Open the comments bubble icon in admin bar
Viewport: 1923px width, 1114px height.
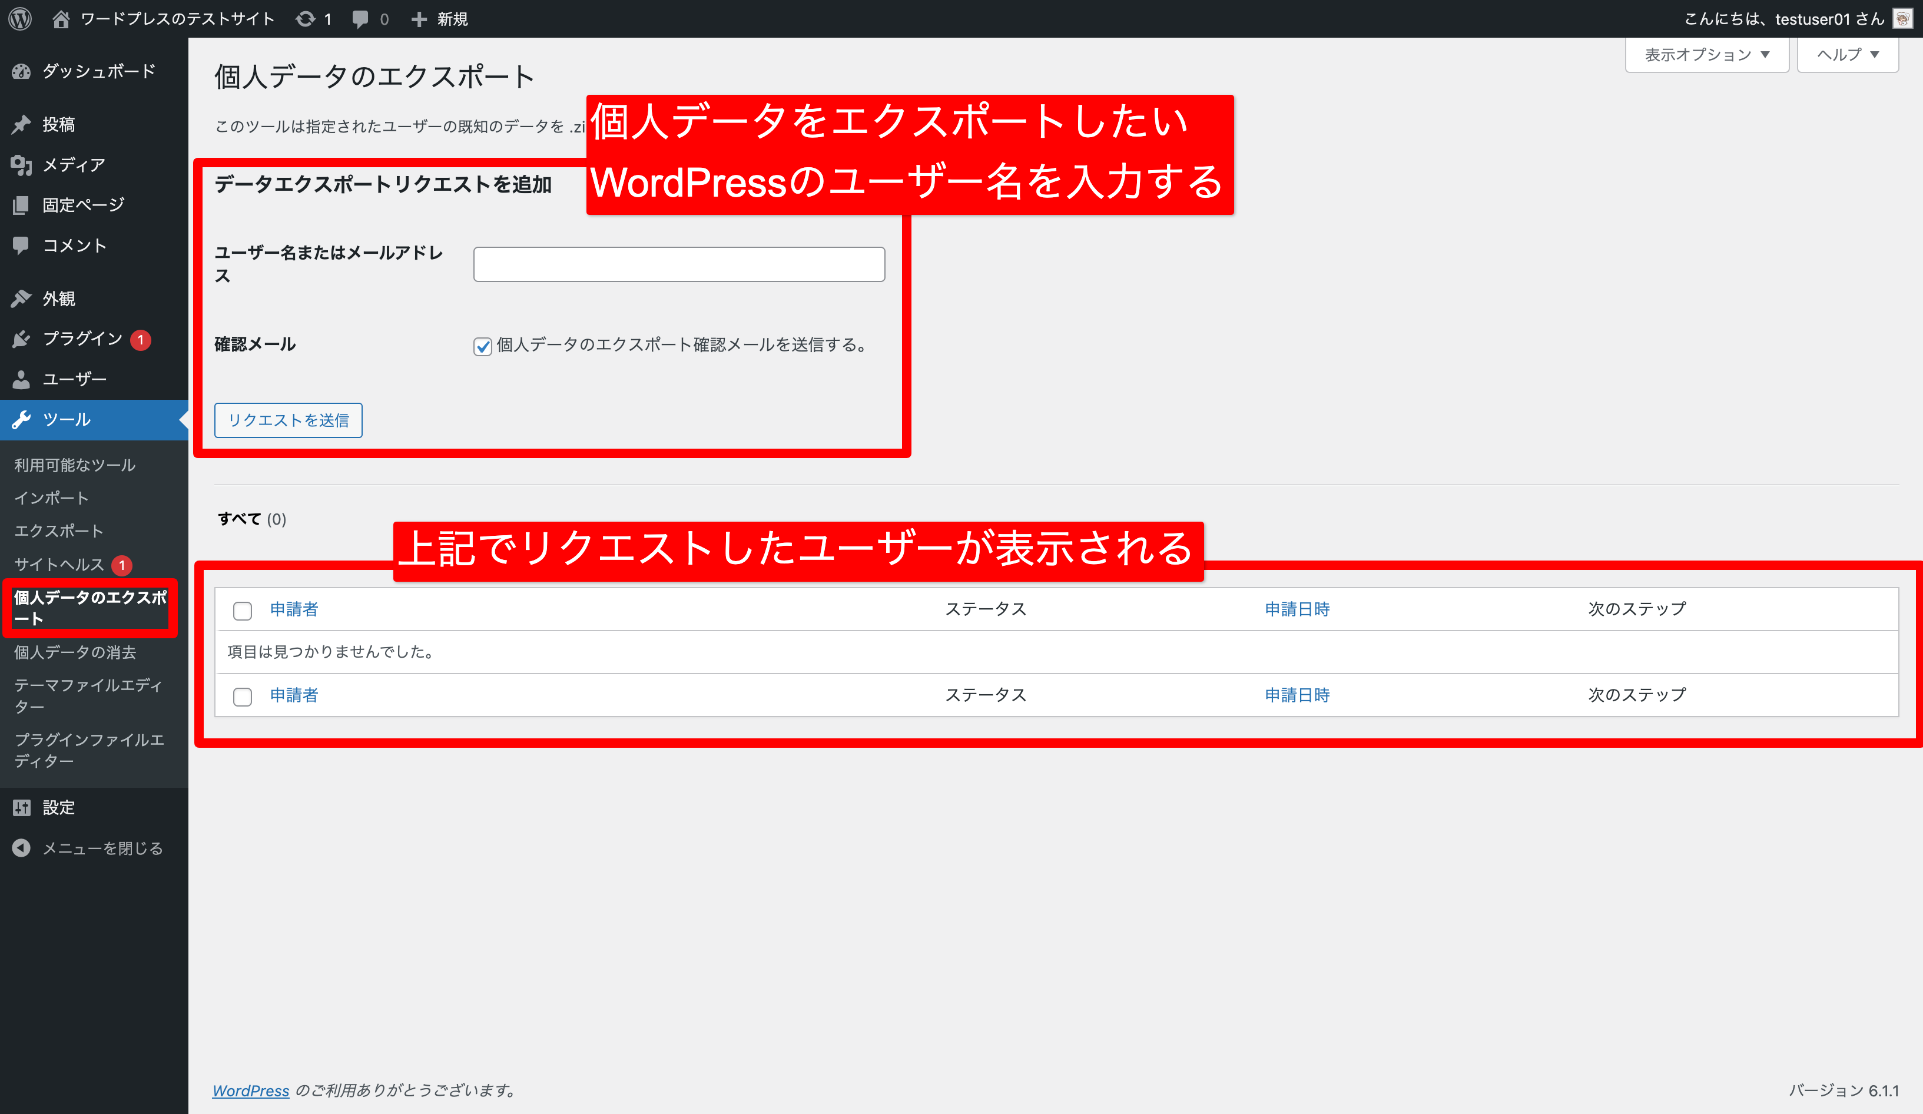(x=360, y=19)
